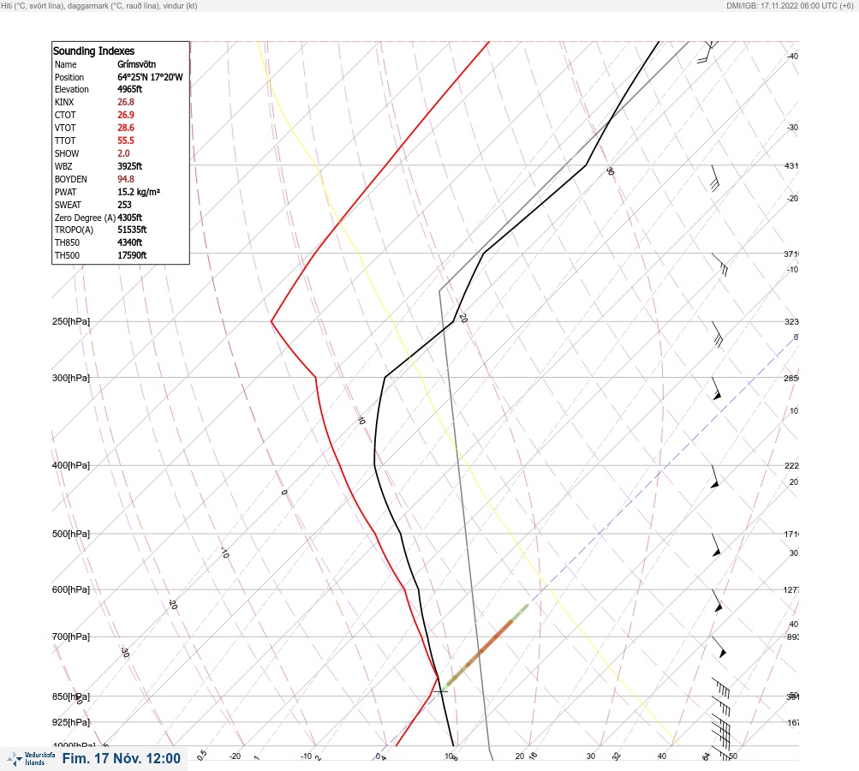The height and width of the screenshot is (771, 859).
Task: Click the wind barb at 300 hPa
Action: (716, 389)
